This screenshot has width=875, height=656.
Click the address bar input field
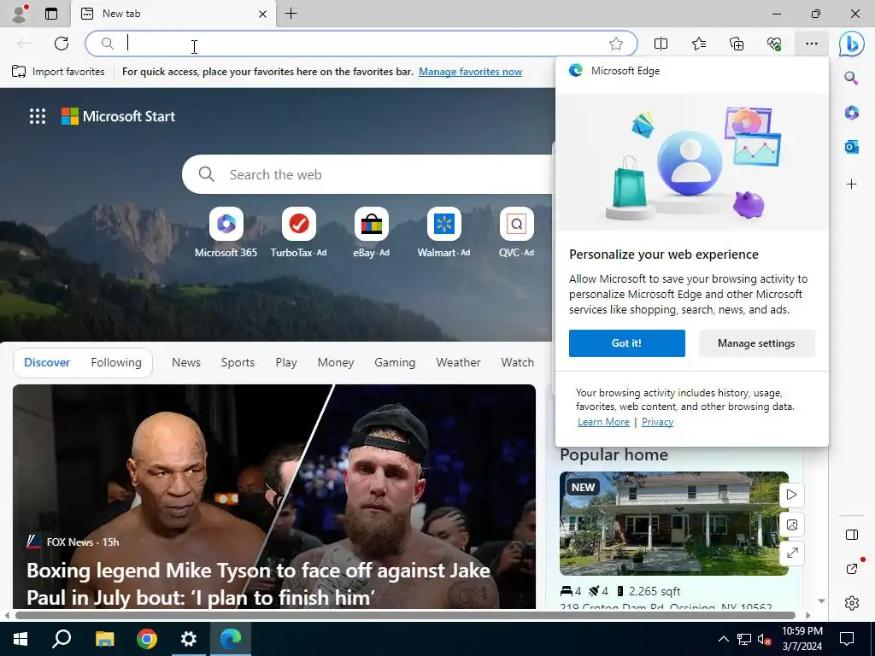pyautogui.click(x=361, y=44)
